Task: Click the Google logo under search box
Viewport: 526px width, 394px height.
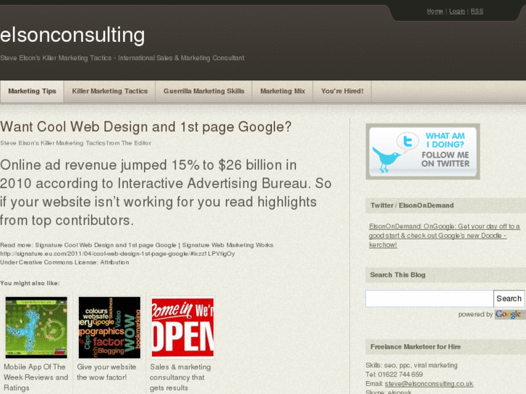Action: 508,314
